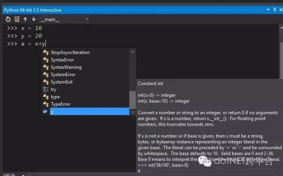Viewport: 283px width, 176px height.
Task: Click the class icon beside SyntaxError
Action: (46, 60)
